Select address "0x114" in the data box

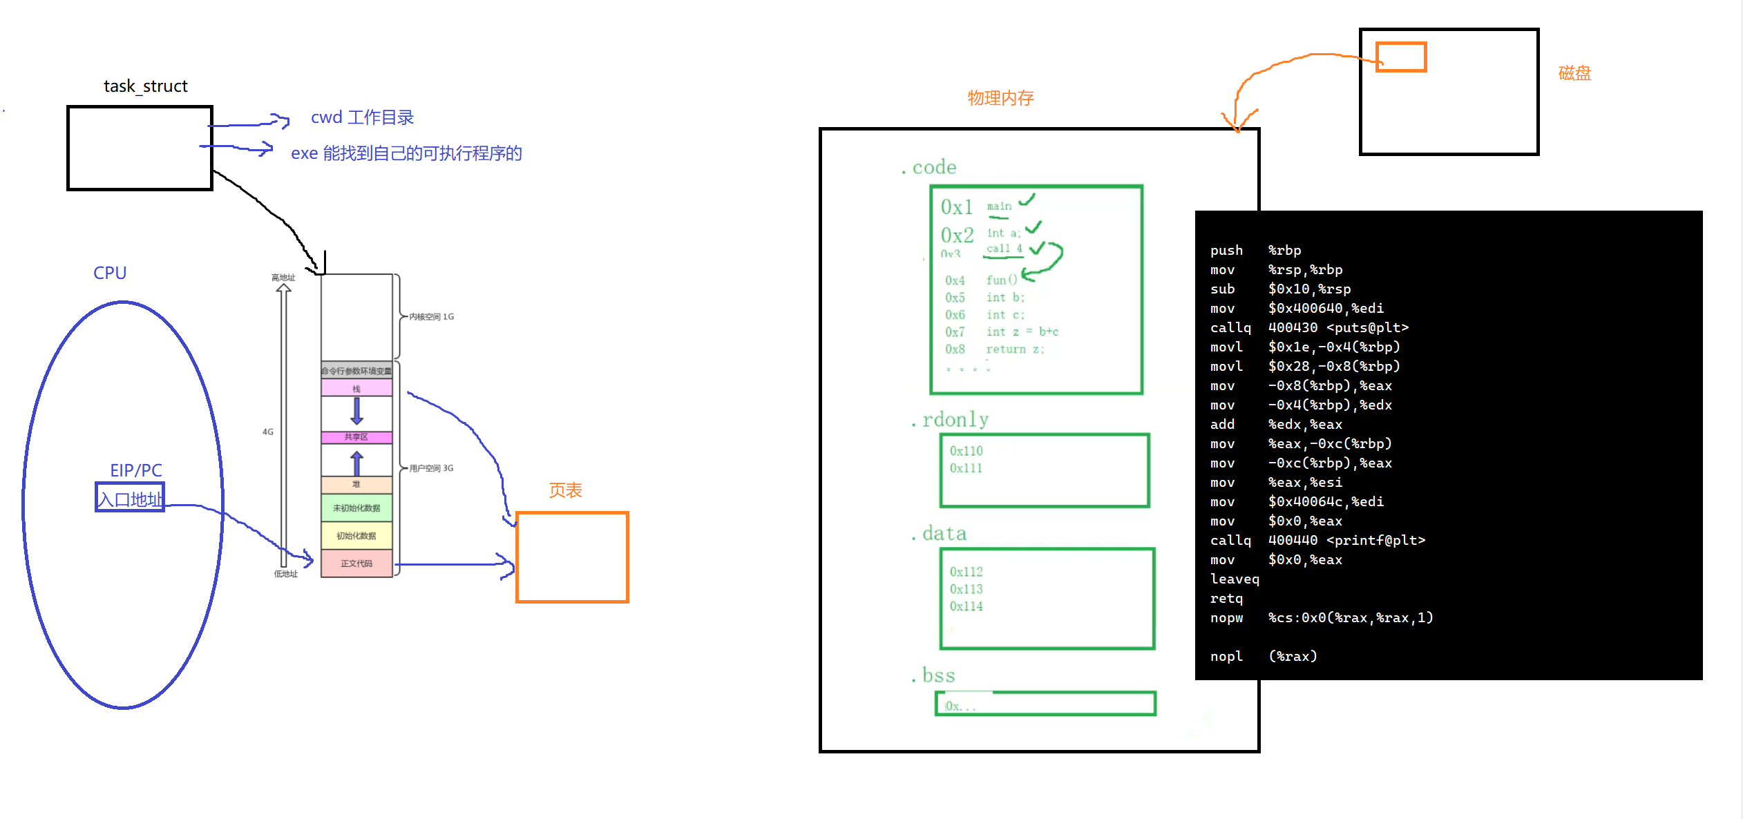(966, 606)
